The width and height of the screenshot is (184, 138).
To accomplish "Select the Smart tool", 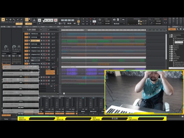I will [x=3, y=20].
